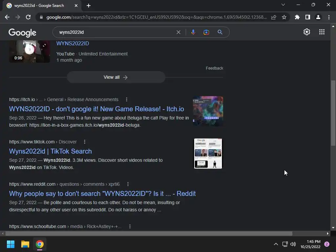
Task: Open the WYNS2022ID YouTube video link
Action: click(73, 44)
